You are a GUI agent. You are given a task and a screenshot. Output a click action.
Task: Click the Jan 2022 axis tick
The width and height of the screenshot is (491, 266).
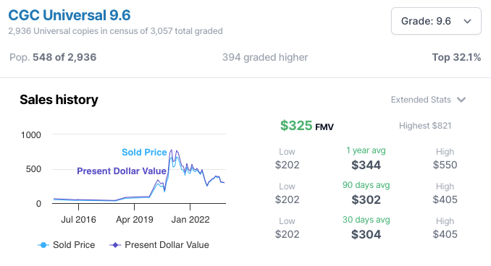click(x=190, y=207)
